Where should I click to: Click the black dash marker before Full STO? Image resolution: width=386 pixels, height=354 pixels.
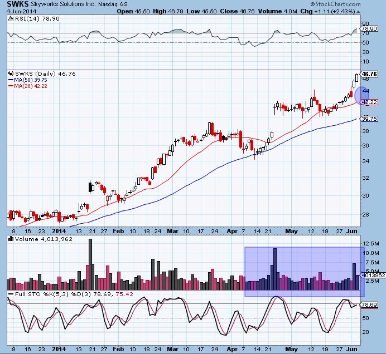tap(11, 294)
